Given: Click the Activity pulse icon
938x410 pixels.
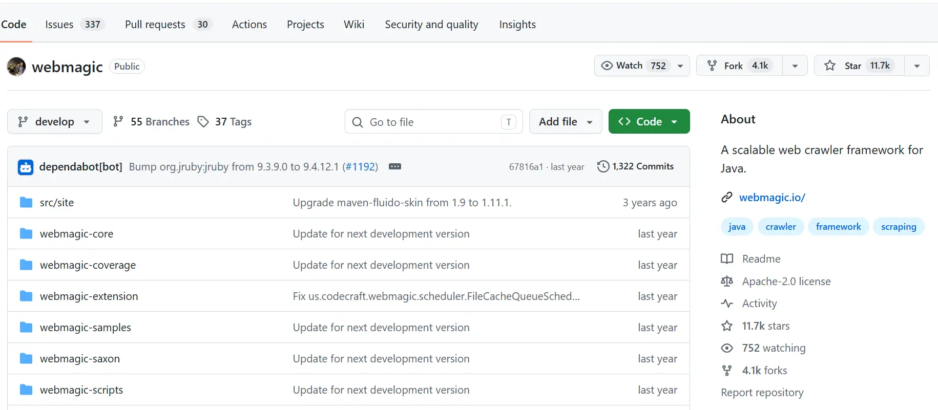Looking at the screenshot, I should [x=727, y=304].
